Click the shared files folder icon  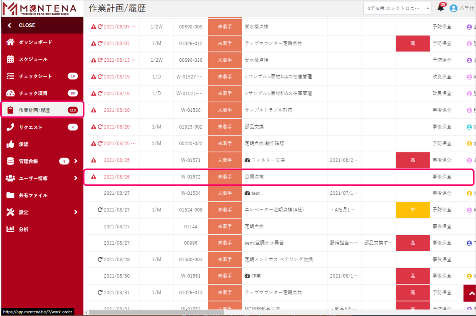click(x=10, y=195)
